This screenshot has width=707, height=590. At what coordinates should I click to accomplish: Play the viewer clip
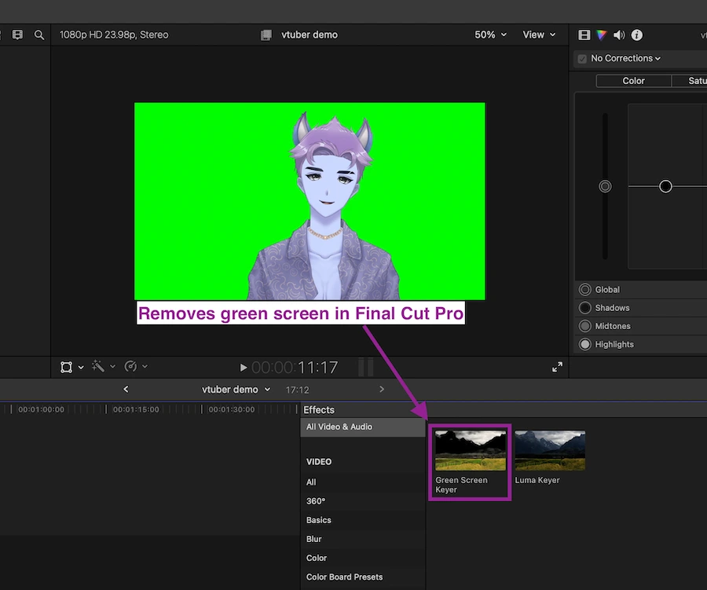[243, 368]
